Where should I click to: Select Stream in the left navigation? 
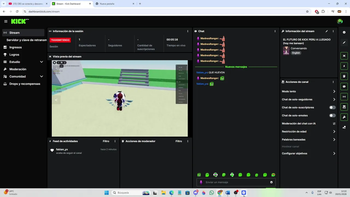(x=23, y=33)
